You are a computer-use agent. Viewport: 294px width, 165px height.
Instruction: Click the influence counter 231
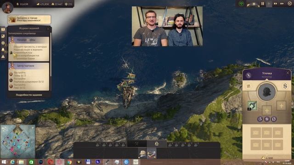point(68,4)
